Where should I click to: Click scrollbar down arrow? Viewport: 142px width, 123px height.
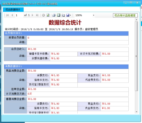136,112
